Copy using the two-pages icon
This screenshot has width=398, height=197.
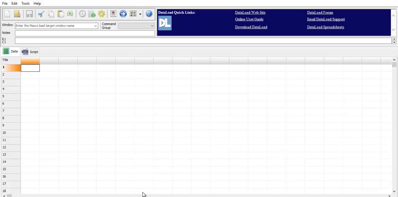click(51, 14)
